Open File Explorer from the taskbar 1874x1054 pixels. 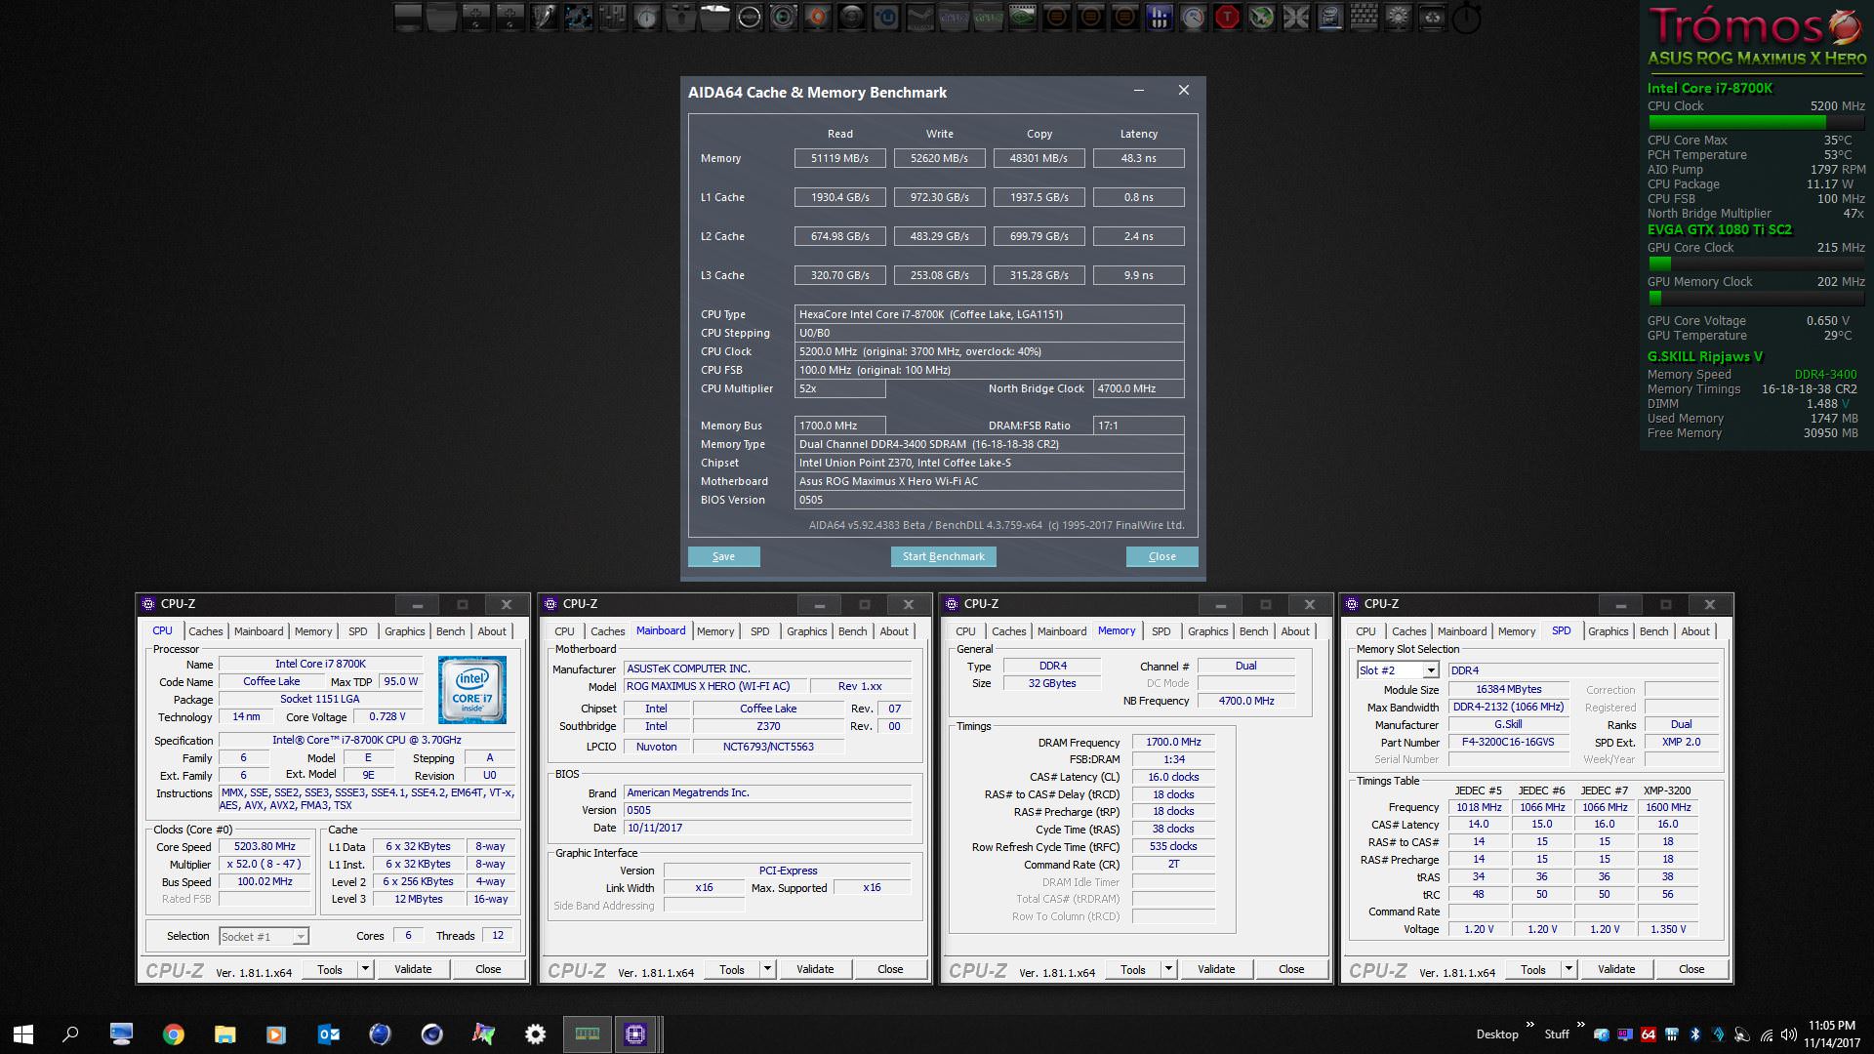(225, 1034)
